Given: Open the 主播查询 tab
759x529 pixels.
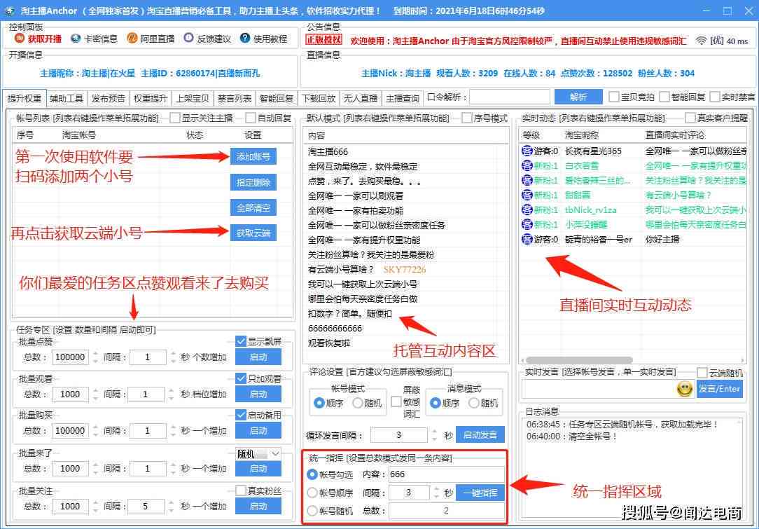Looking at the screenshot, I should (402, 98).
